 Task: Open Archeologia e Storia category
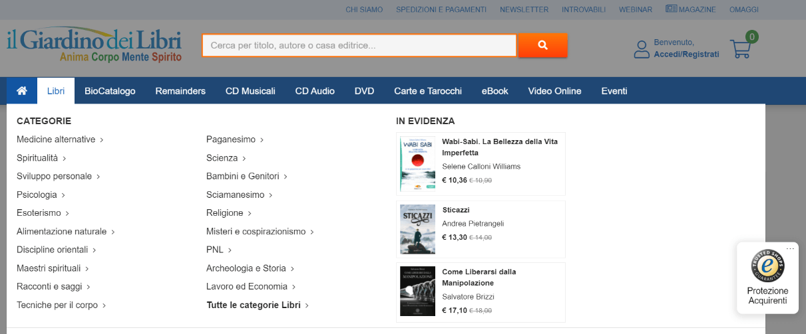pos(250,268)
